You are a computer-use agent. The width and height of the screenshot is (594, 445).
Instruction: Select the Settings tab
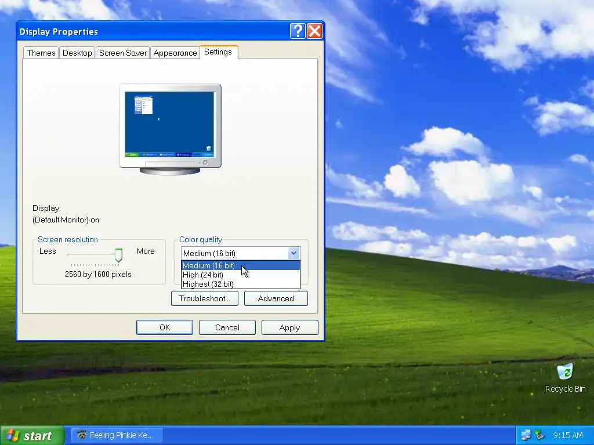[x=218, y=52]
